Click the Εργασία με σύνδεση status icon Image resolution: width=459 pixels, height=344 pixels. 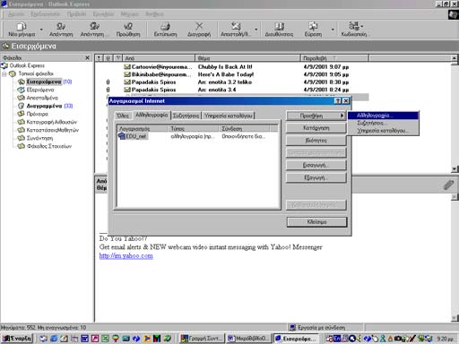(293, 328)
